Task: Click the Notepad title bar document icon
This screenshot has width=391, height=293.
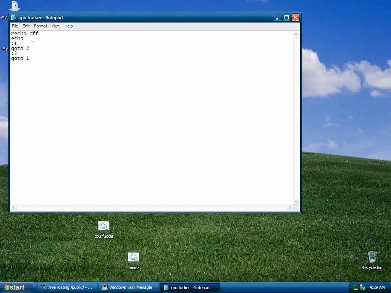Action: [x=13, y=18]
